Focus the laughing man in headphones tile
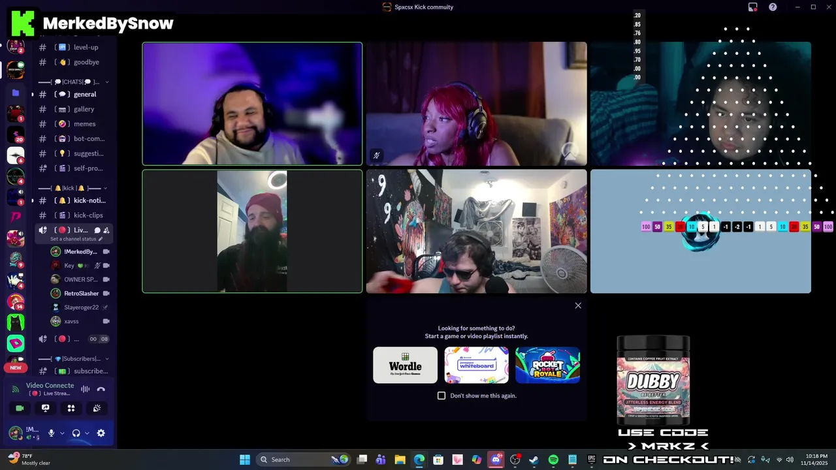The width and height of the screenshot is (836, 470). (x=252, y=104)
